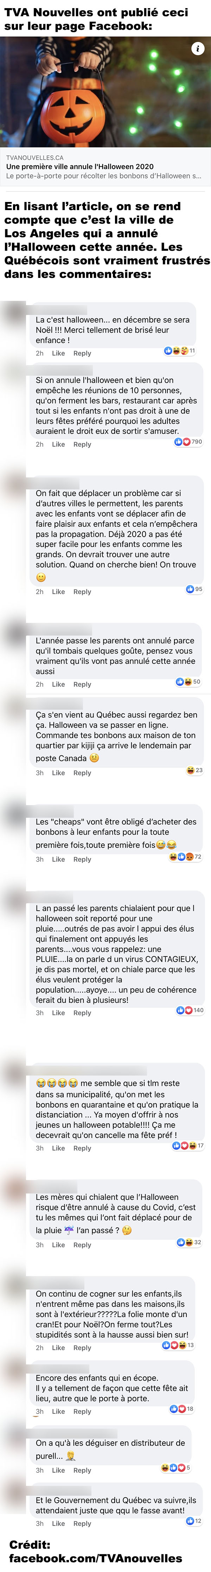View the 790 reactions on the bars comment
211x1572 pixels.
pos(188,442)
